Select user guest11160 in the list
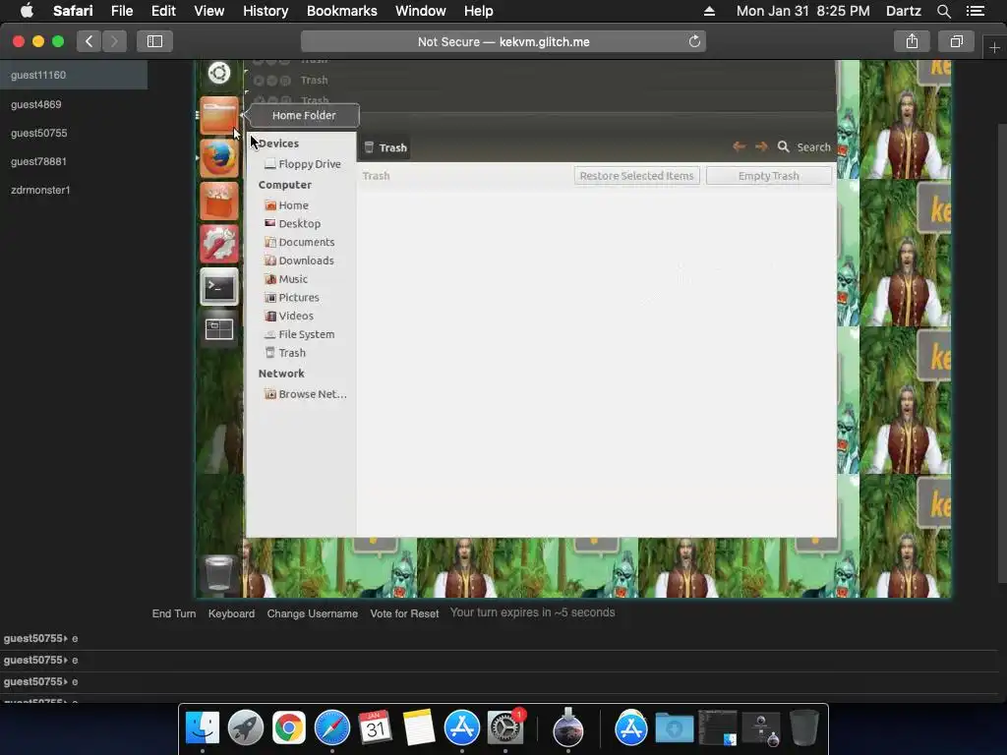Viewport: 1007px width, 755px height. (x=73, y=75)
